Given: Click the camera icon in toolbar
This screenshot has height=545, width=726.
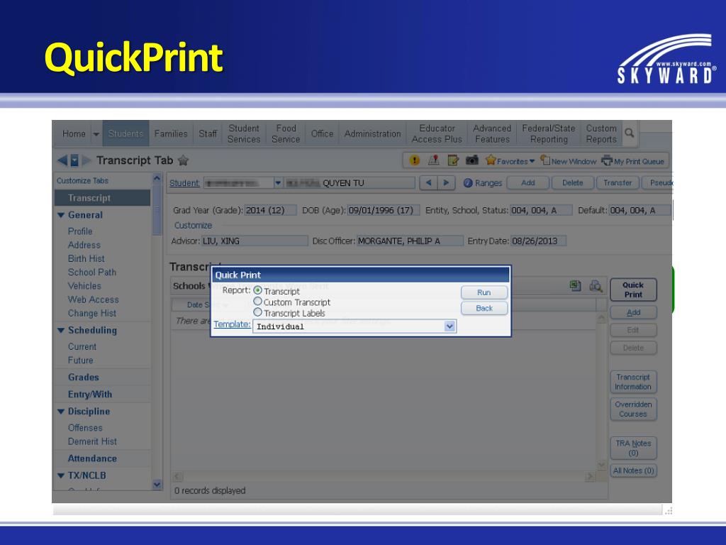Looking at the screenshot, I should tap(471, 160).
